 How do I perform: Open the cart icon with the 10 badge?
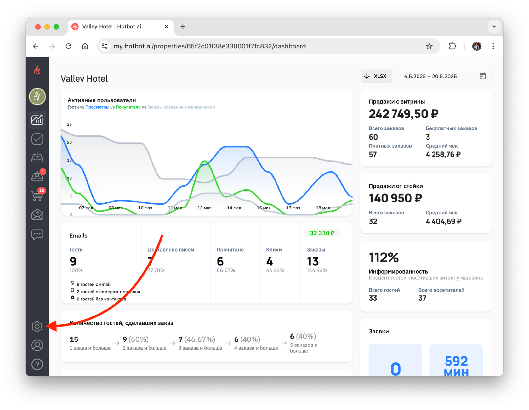point(37,195)
